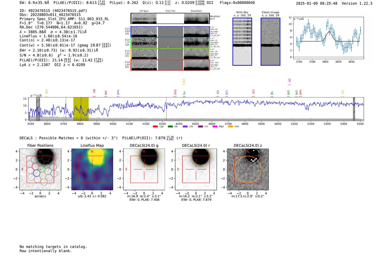This screenshot has height=266, width=392.
Task: Click the blue fiber circle in Fiber Positions
Action: 37,173
